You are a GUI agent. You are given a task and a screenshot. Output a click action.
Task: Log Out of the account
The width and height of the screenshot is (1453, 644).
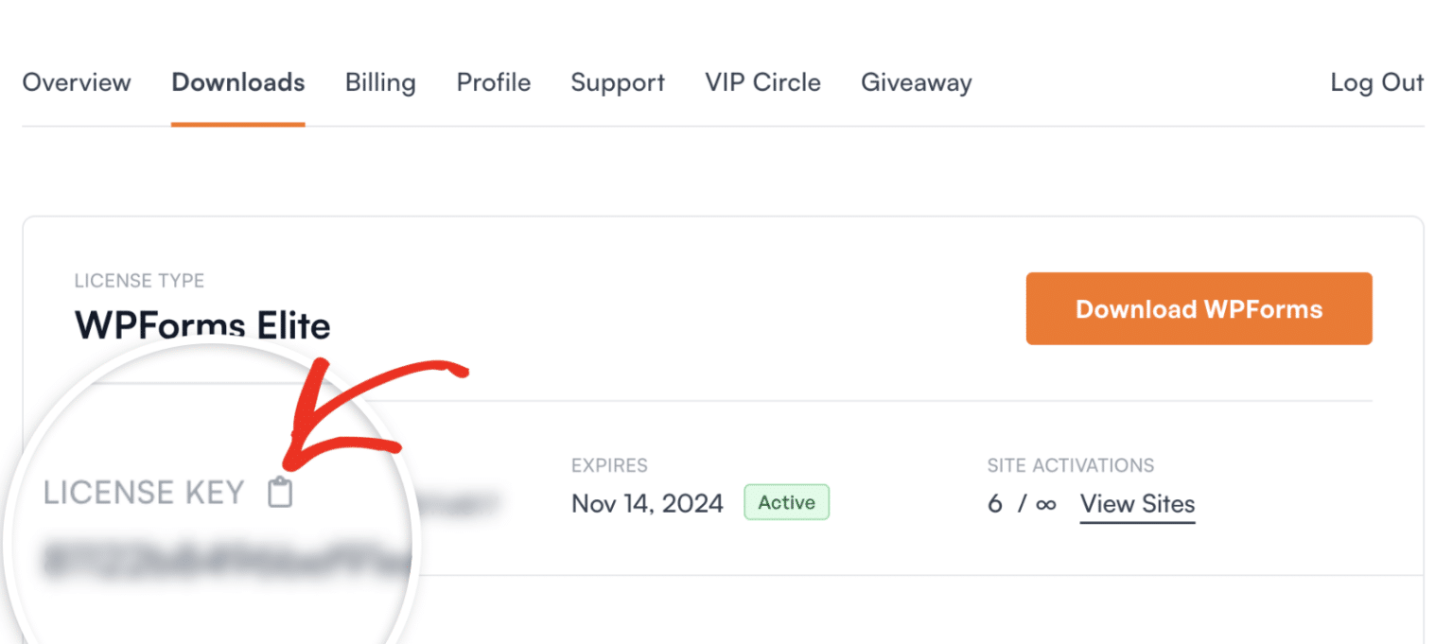(x=1376, y=83)
